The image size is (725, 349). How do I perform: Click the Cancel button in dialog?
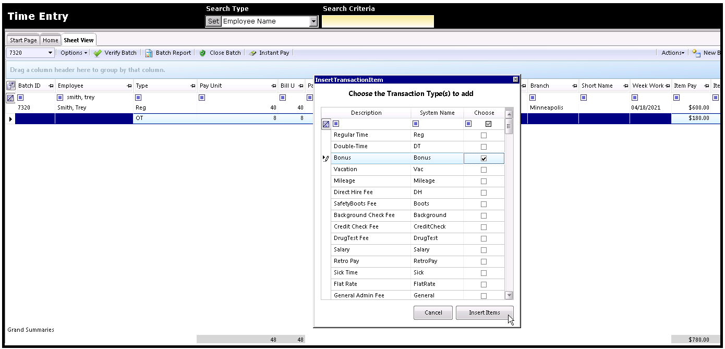pyautogui.click(x=433, y=312)
